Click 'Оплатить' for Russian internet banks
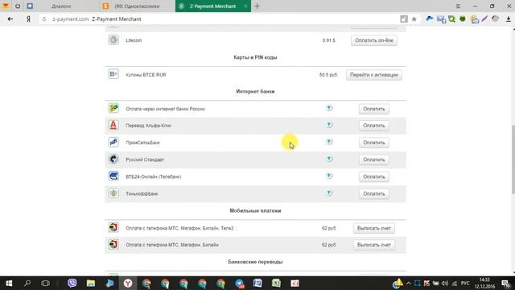Image resolution: width=515 pixels, height=290 pixels. pos(373,109)
